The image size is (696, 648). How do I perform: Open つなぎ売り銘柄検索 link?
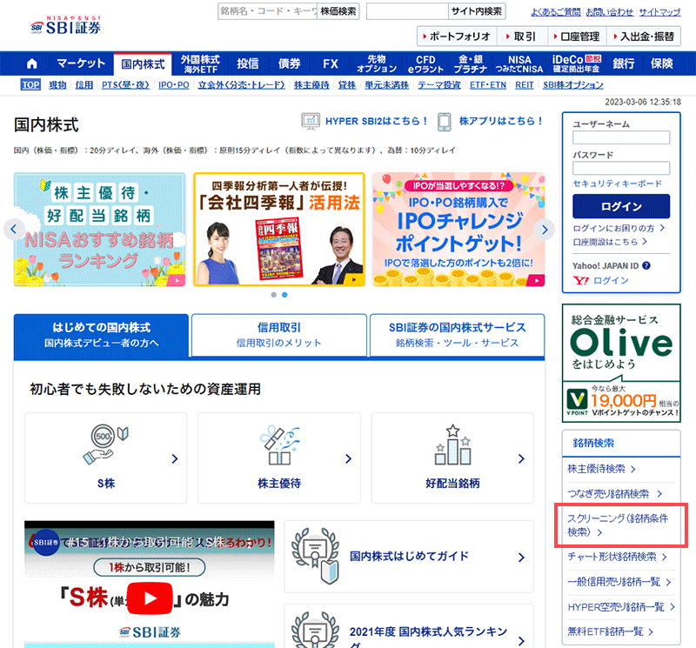[x=614, y=493]
